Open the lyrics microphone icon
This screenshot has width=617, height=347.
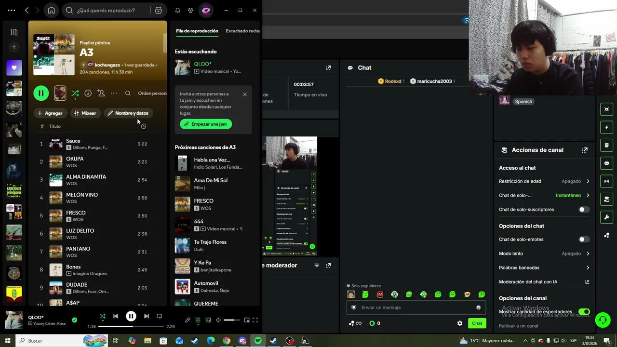pyautogui.click(x=188, y=320)
